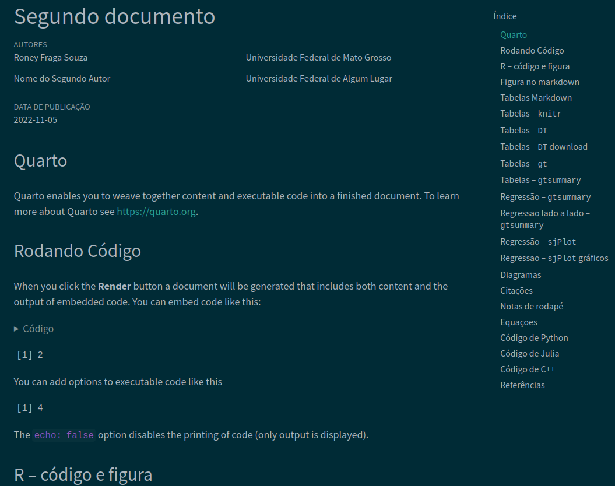Screen dimensions: 615x486
Task: Select Diagramas in the table of contents
Action: point(521,275)
